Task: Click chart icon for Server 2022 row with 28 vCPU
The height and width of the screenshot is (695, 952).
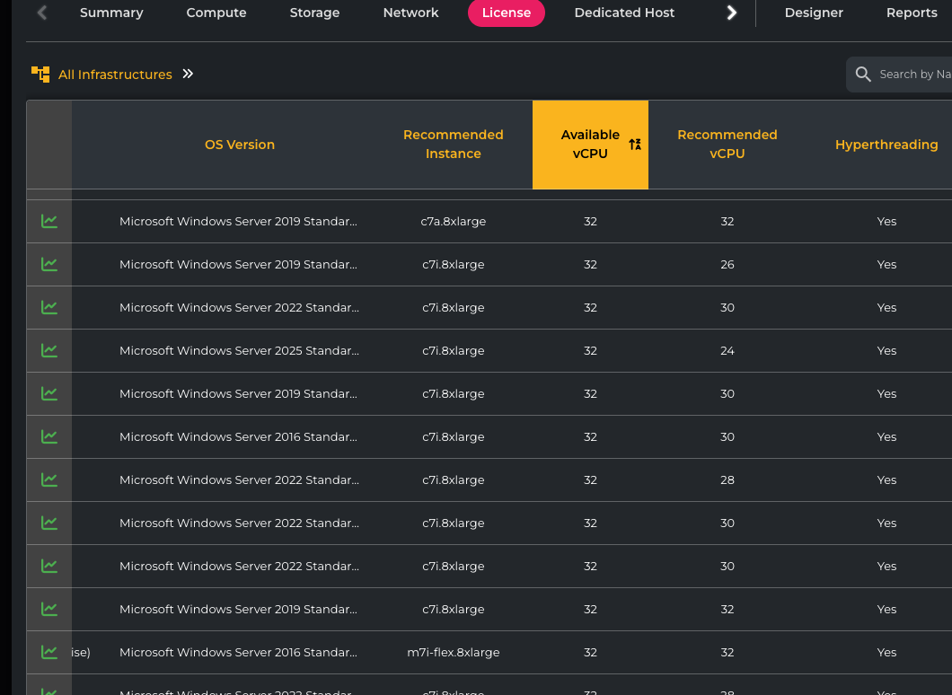Action: coord(49,479)
